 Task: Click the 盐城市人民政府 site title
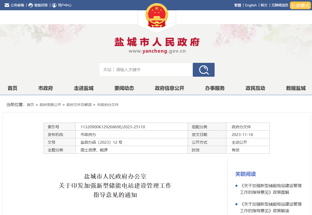point(157,42)
